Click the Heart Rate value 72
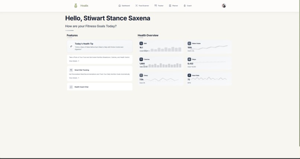The image size is (300, 159). point(189,79)
